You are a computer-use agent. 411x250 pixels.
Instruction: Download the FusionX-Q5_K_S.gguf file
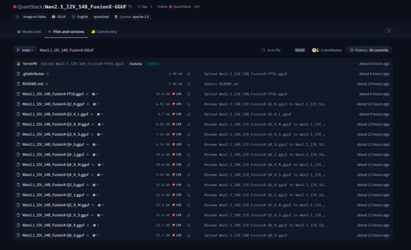[x=188, y=215]
